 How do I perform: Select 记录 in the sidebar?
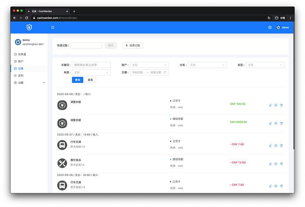point(29,68)
